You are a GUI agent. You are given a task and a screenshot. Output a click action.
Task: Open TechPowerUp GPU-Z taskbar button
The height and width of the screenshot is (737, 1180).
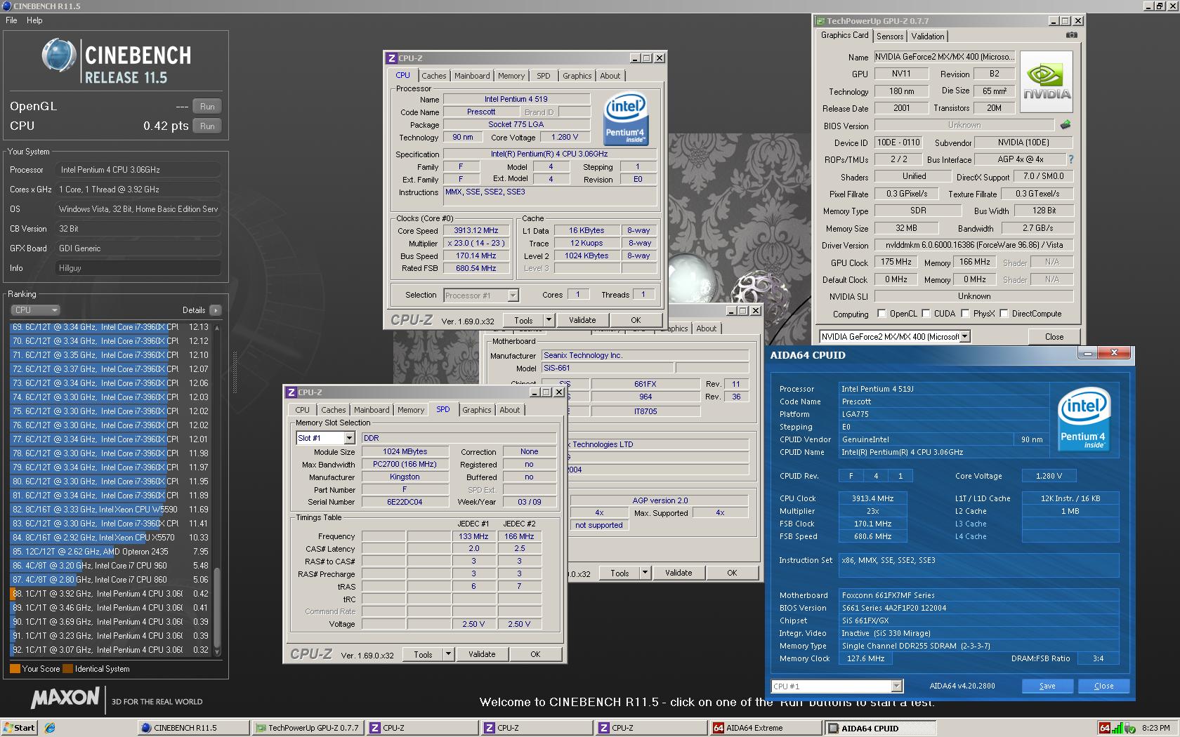306,728
